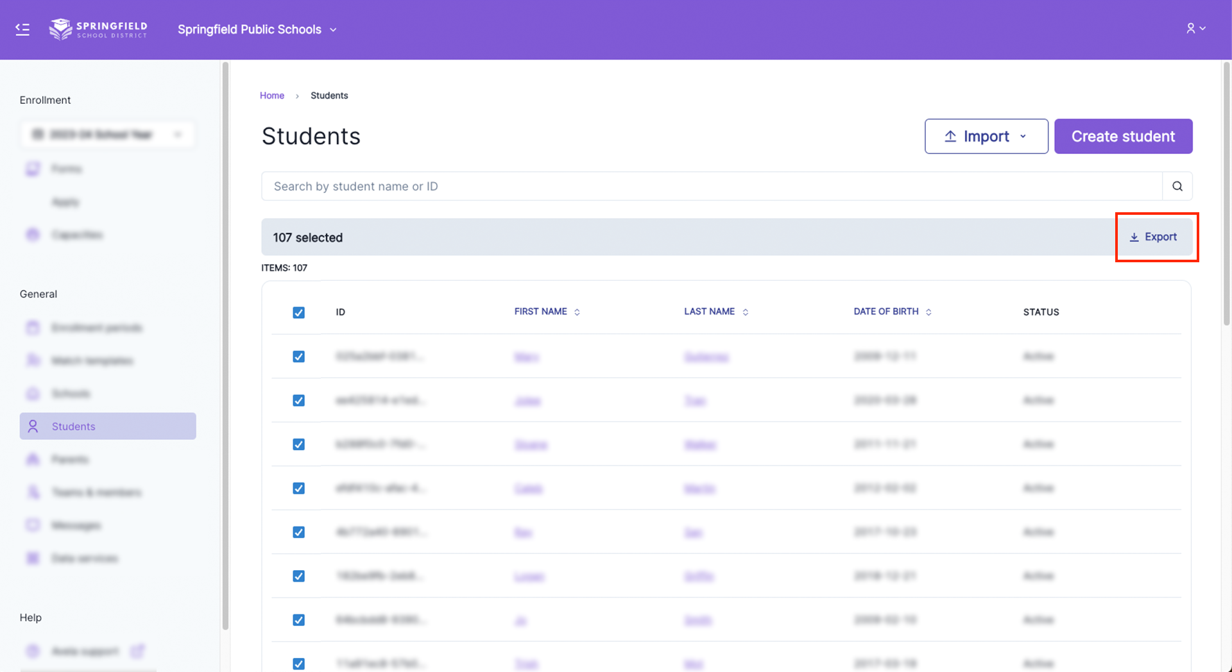Select Students in the sidebar navigation
The height and width of the screenshot is (672, 1232).
pyautogui.click(x=73, y=426)
